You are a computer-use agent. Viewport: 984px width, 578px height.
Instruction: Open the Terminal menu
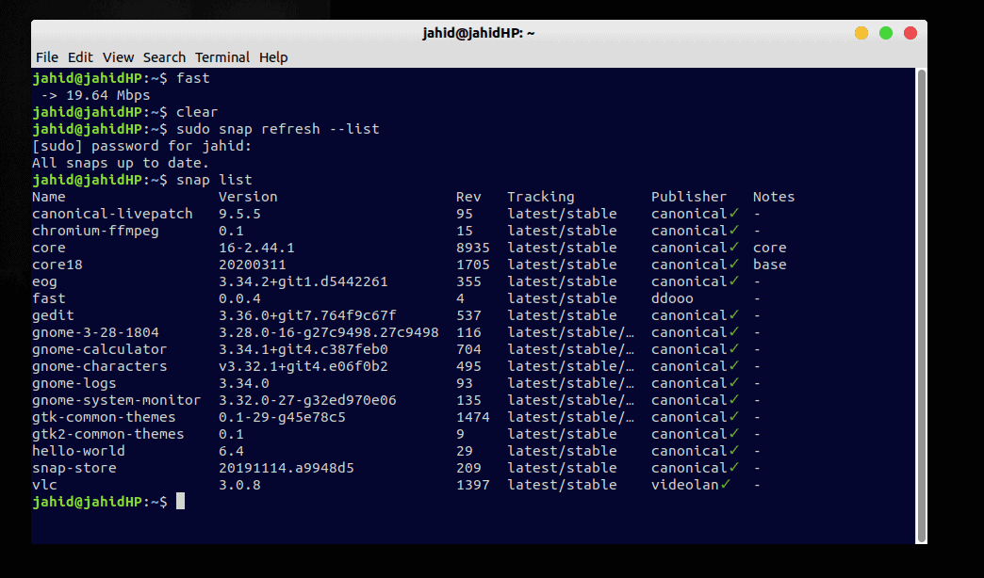click(x=222, y=57)
